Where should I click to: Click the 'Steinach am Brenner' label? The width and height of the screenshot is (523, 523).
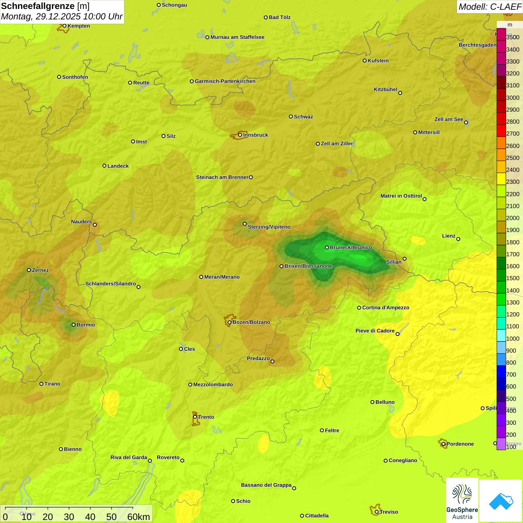tap(222, 177)
